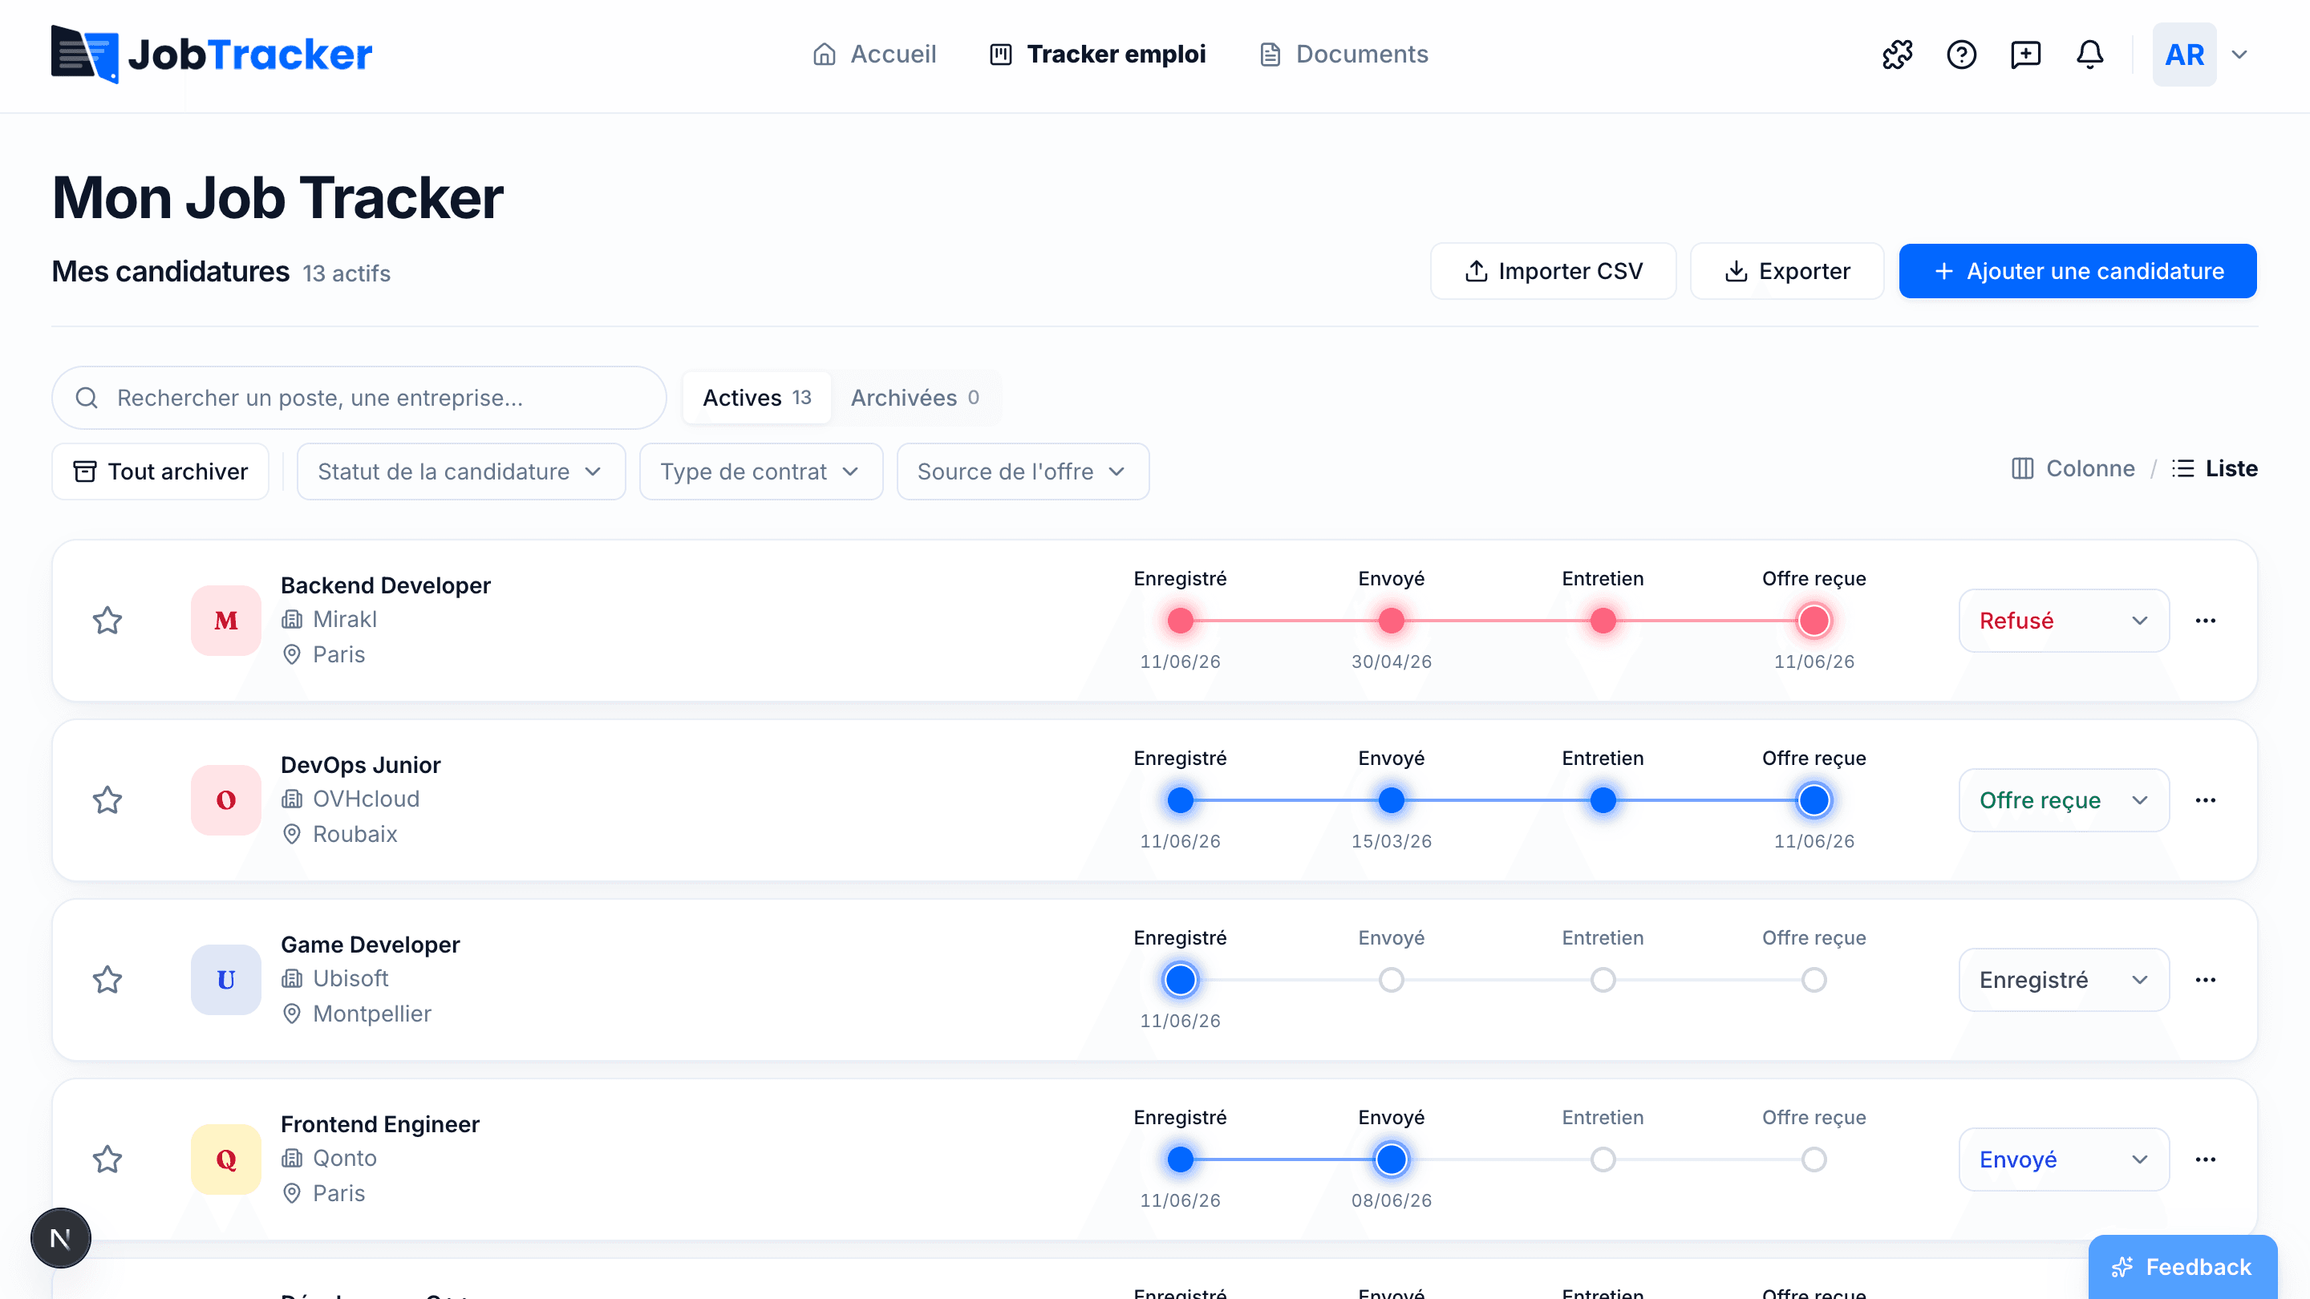Open more options for Backend Developer
This screenshot has height=1299, width=2310.
2206,621
